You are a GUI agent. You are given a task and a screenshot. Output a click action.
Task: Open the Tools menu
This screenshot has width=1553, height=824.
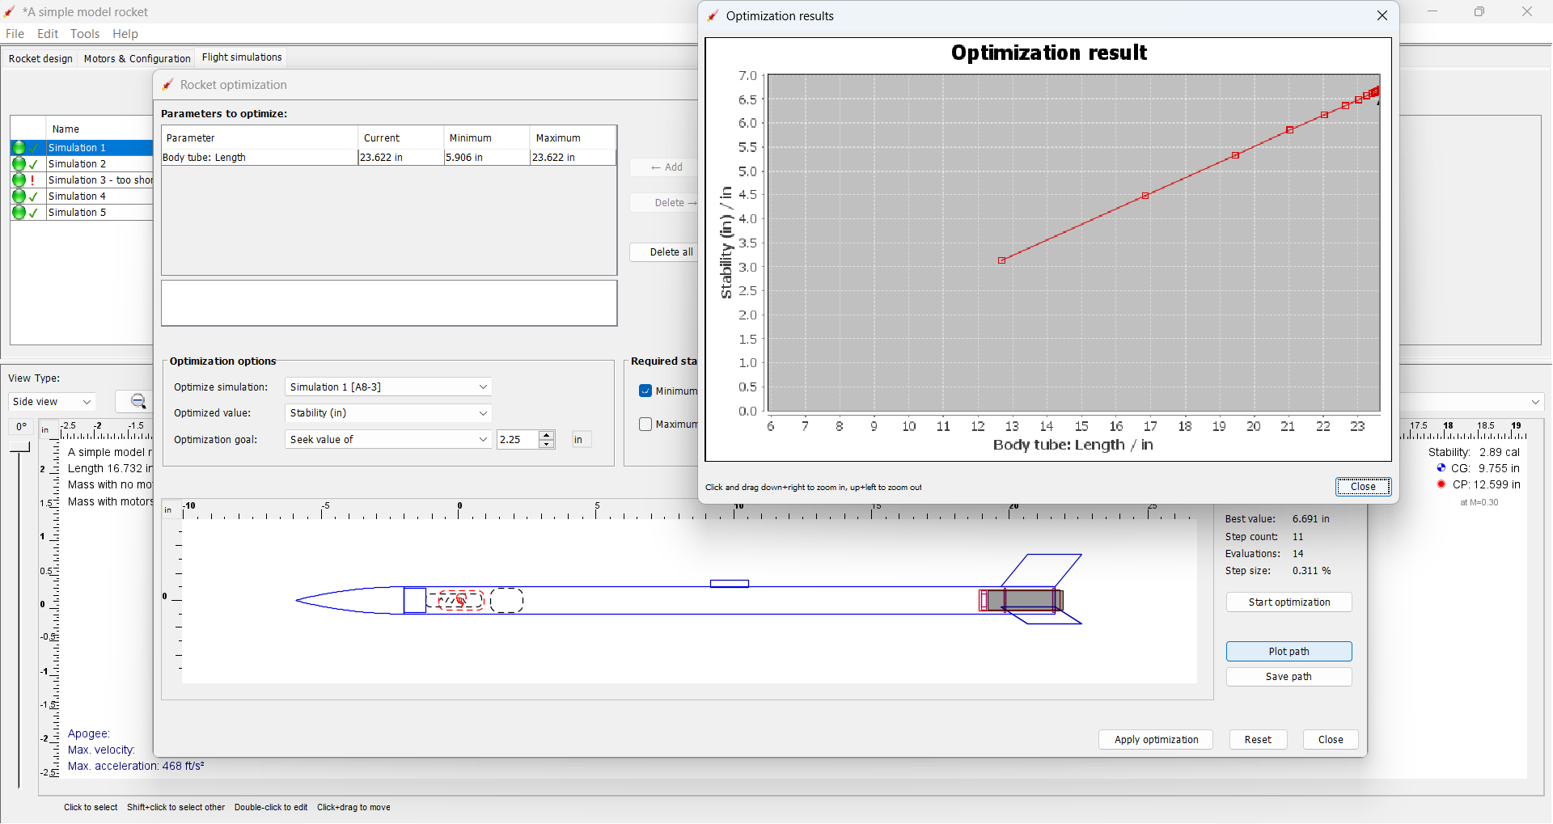pyautogui.click(x=85, y=34)
